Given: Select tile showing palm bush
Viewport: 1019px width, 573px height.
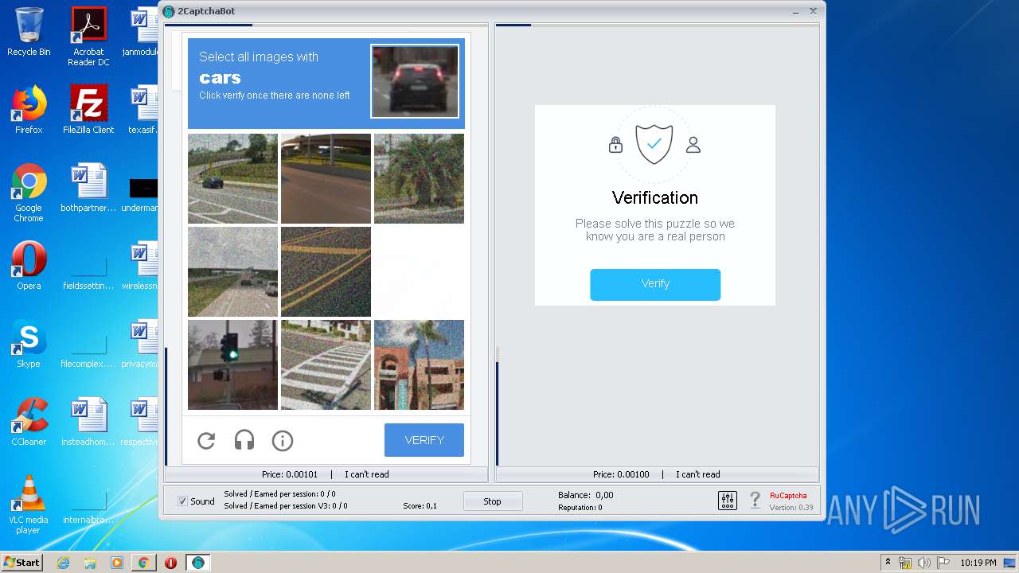Looking at the screenshot, I should (419, 178).
